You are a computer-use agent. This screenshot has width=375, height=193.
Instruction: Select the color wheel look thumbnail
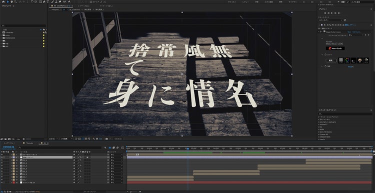[347, 60]
